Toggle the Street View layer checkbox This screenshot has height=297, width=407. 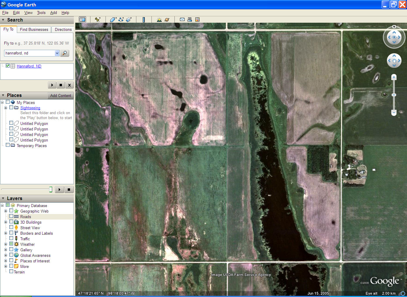point(11,227)
